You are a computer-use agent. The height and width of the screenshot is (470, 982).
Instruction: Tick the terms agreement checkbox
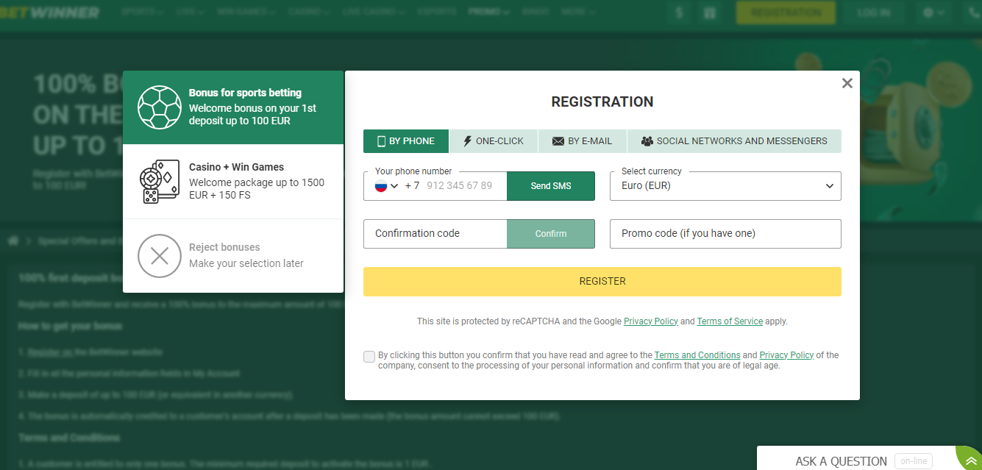[x=369, y=357]
